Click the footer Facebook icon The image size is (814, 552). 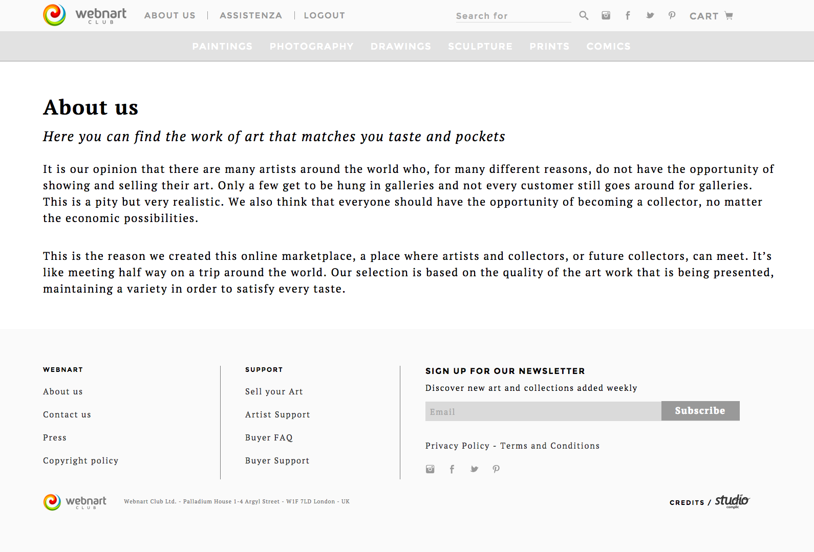click(x=452, y=469)
